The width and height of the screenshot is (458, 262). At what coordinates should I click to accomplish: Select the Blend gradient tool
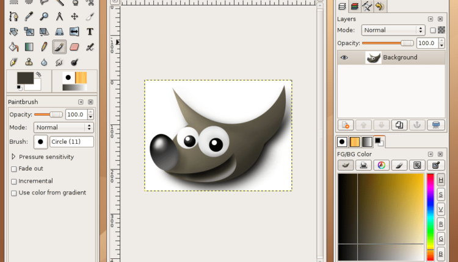point(29,47)
